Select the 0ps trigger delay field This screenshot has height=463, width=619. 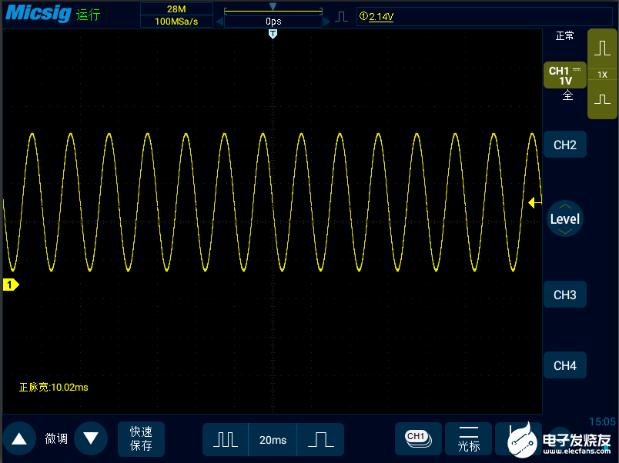[273, 22]
